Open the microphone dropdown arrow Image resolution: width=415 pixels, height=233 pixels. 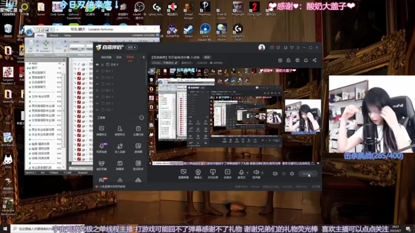tap(247, 173)
